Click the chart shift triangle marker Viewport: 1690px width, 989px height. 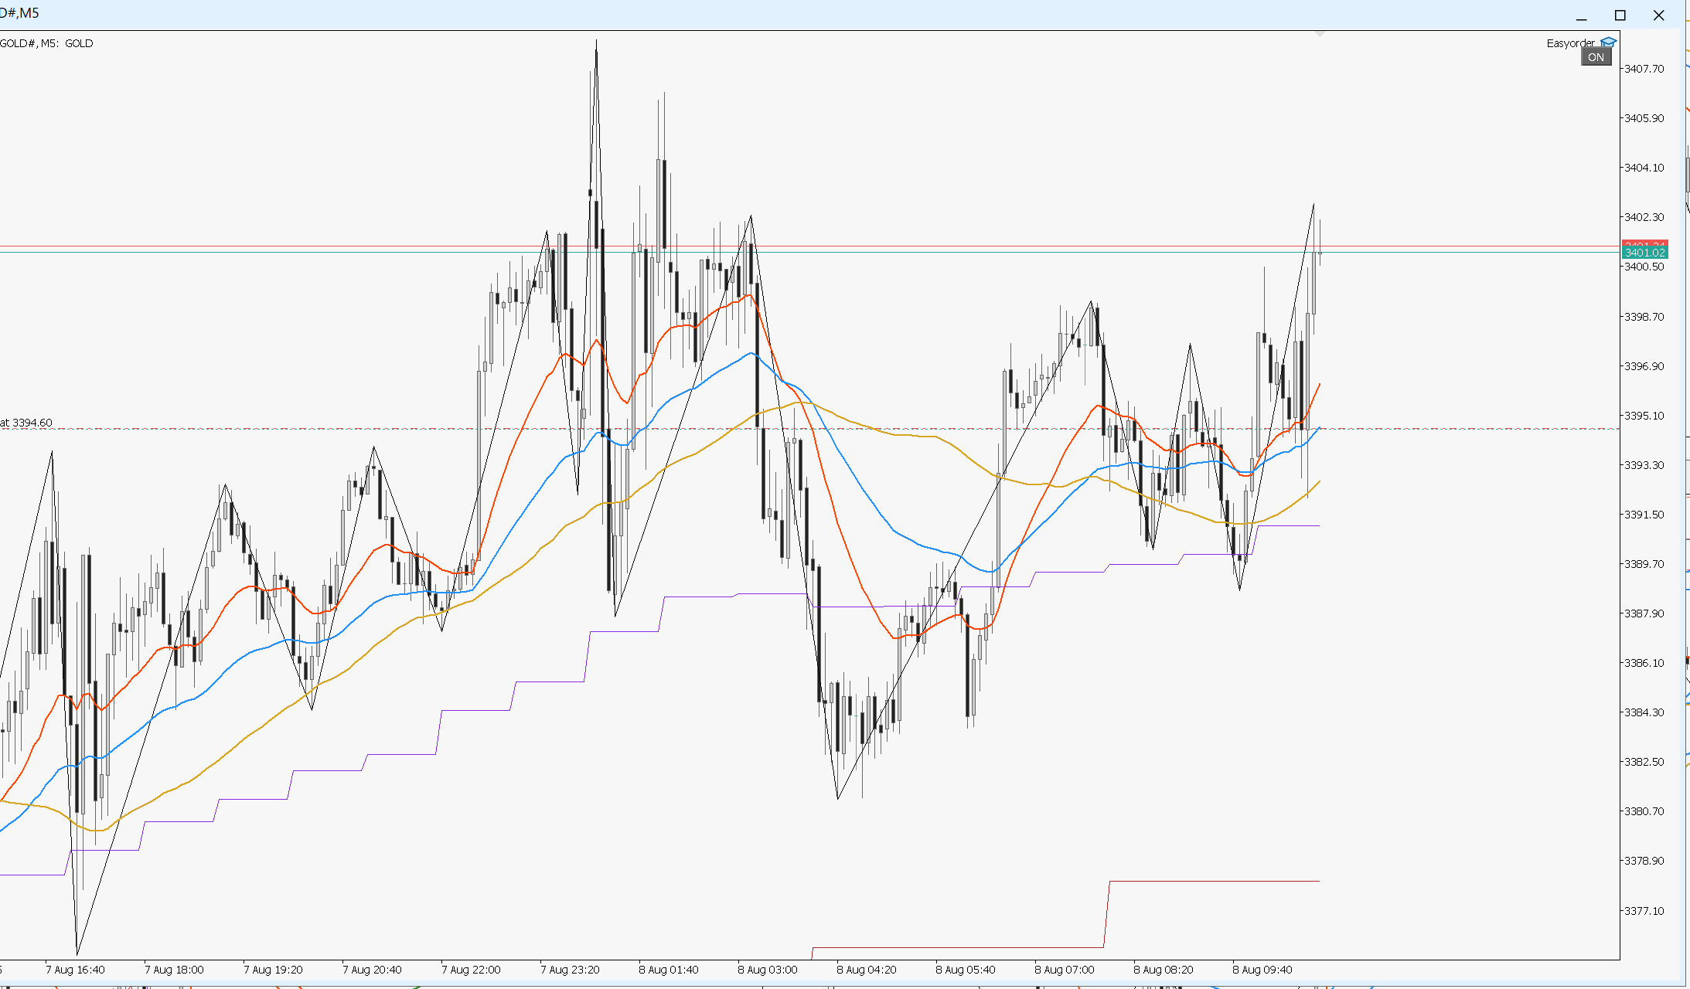pos(1320,34)
